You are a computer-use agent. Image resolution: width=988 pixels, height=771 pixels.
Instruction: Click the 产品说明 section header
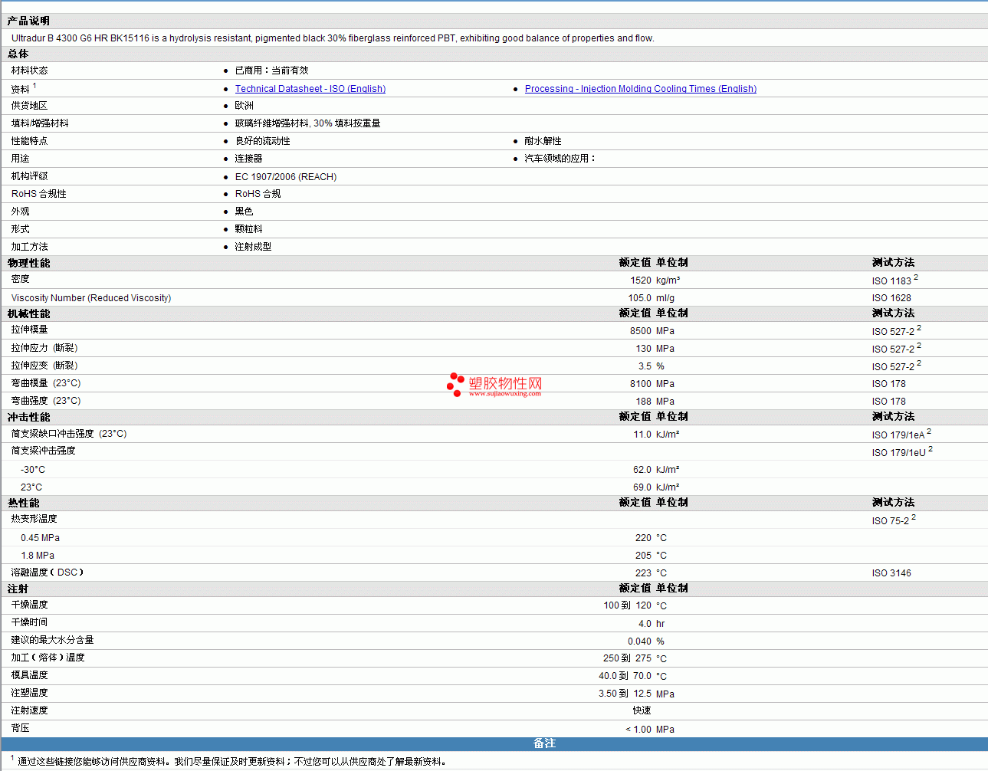(x=29, y=21)
